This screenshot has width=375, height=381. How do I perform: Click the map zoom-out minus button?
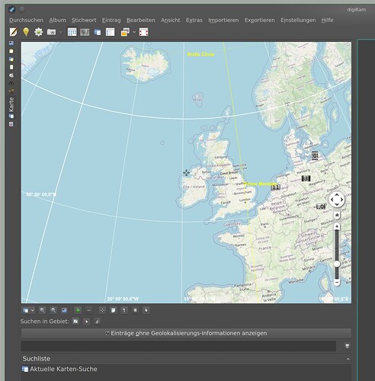(x=337, y=282)
